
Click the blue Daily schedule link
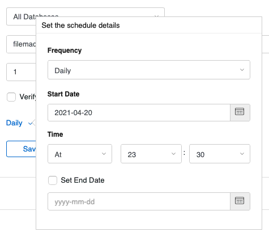point(14,123)
